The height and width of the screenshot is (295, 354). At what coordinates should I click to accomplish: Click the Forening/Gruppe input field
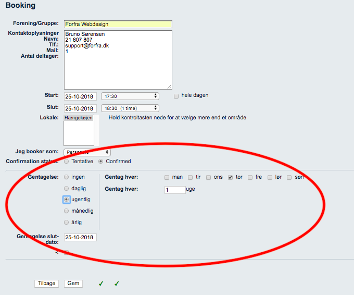(118, 24)
